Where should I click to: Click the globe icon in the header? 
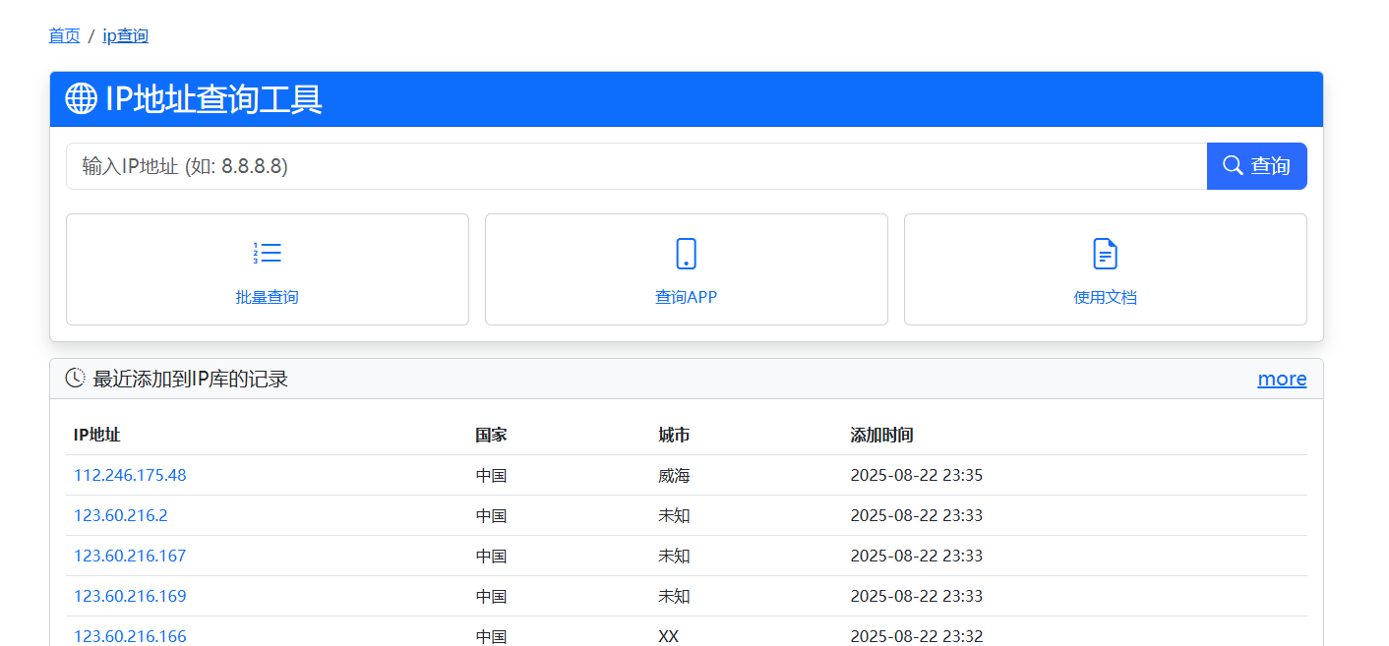point(81,98)
